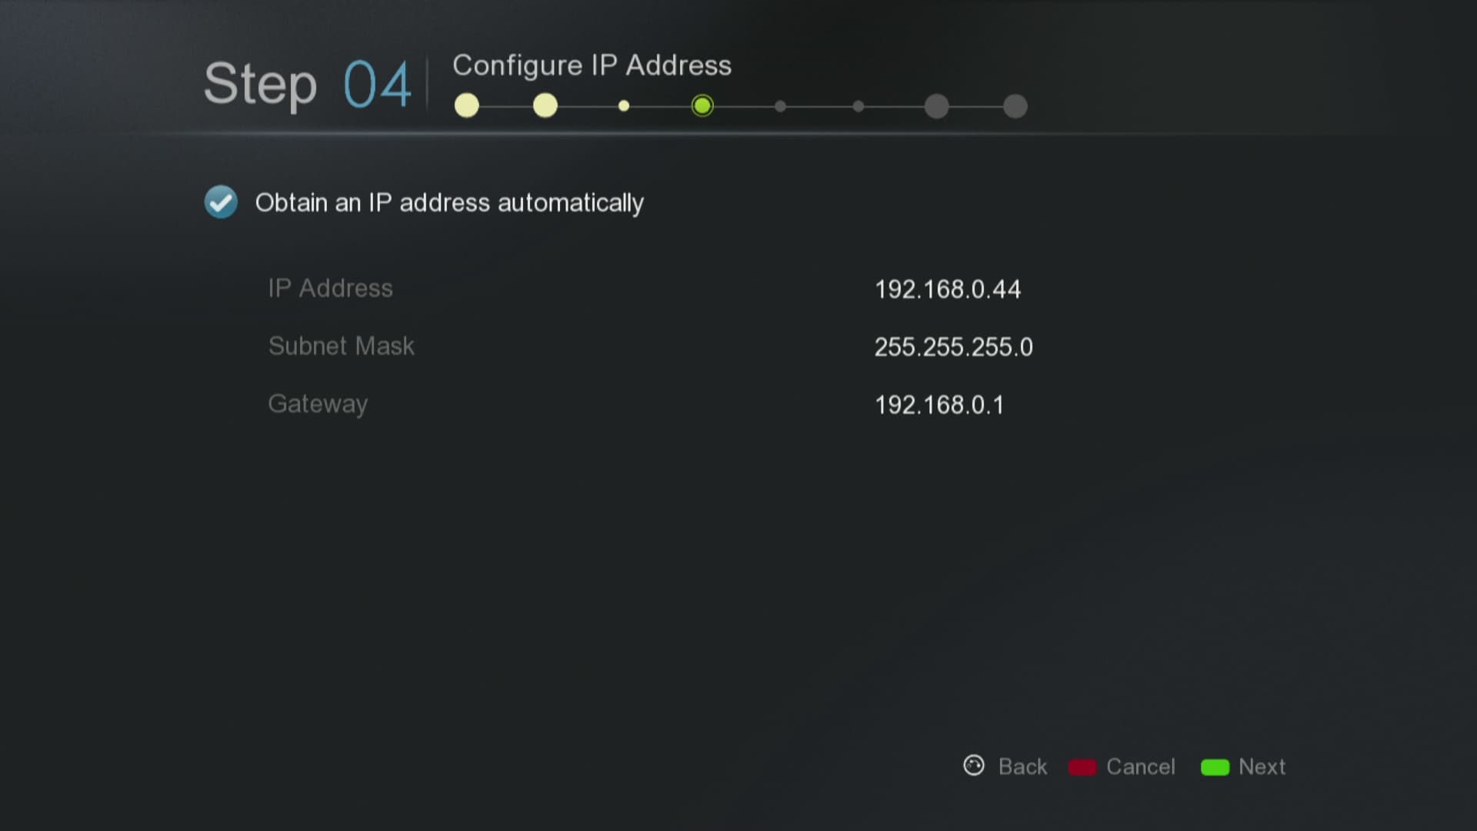Click the green Next color button
The image size is (1477, 831).
click(x=1215, y=767)
